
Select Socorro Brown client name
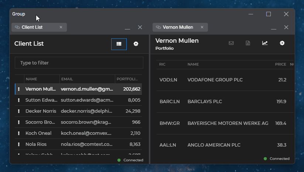point(40,122)
